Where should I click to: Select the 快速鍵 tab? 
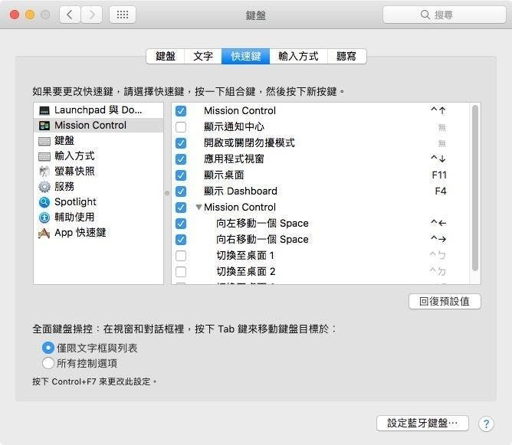pos(245,57)
